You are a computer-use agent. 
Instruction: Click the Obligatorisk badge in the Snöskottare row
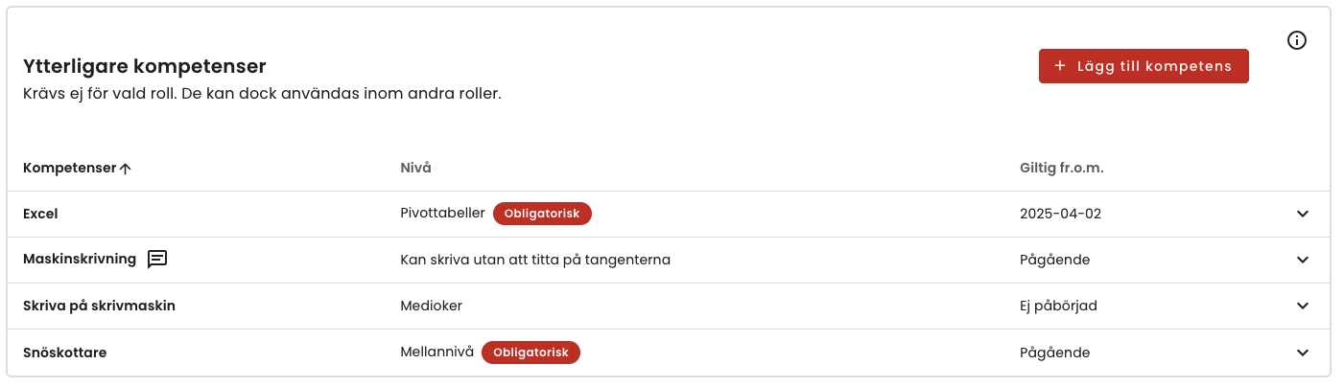(x=531, y=353)
